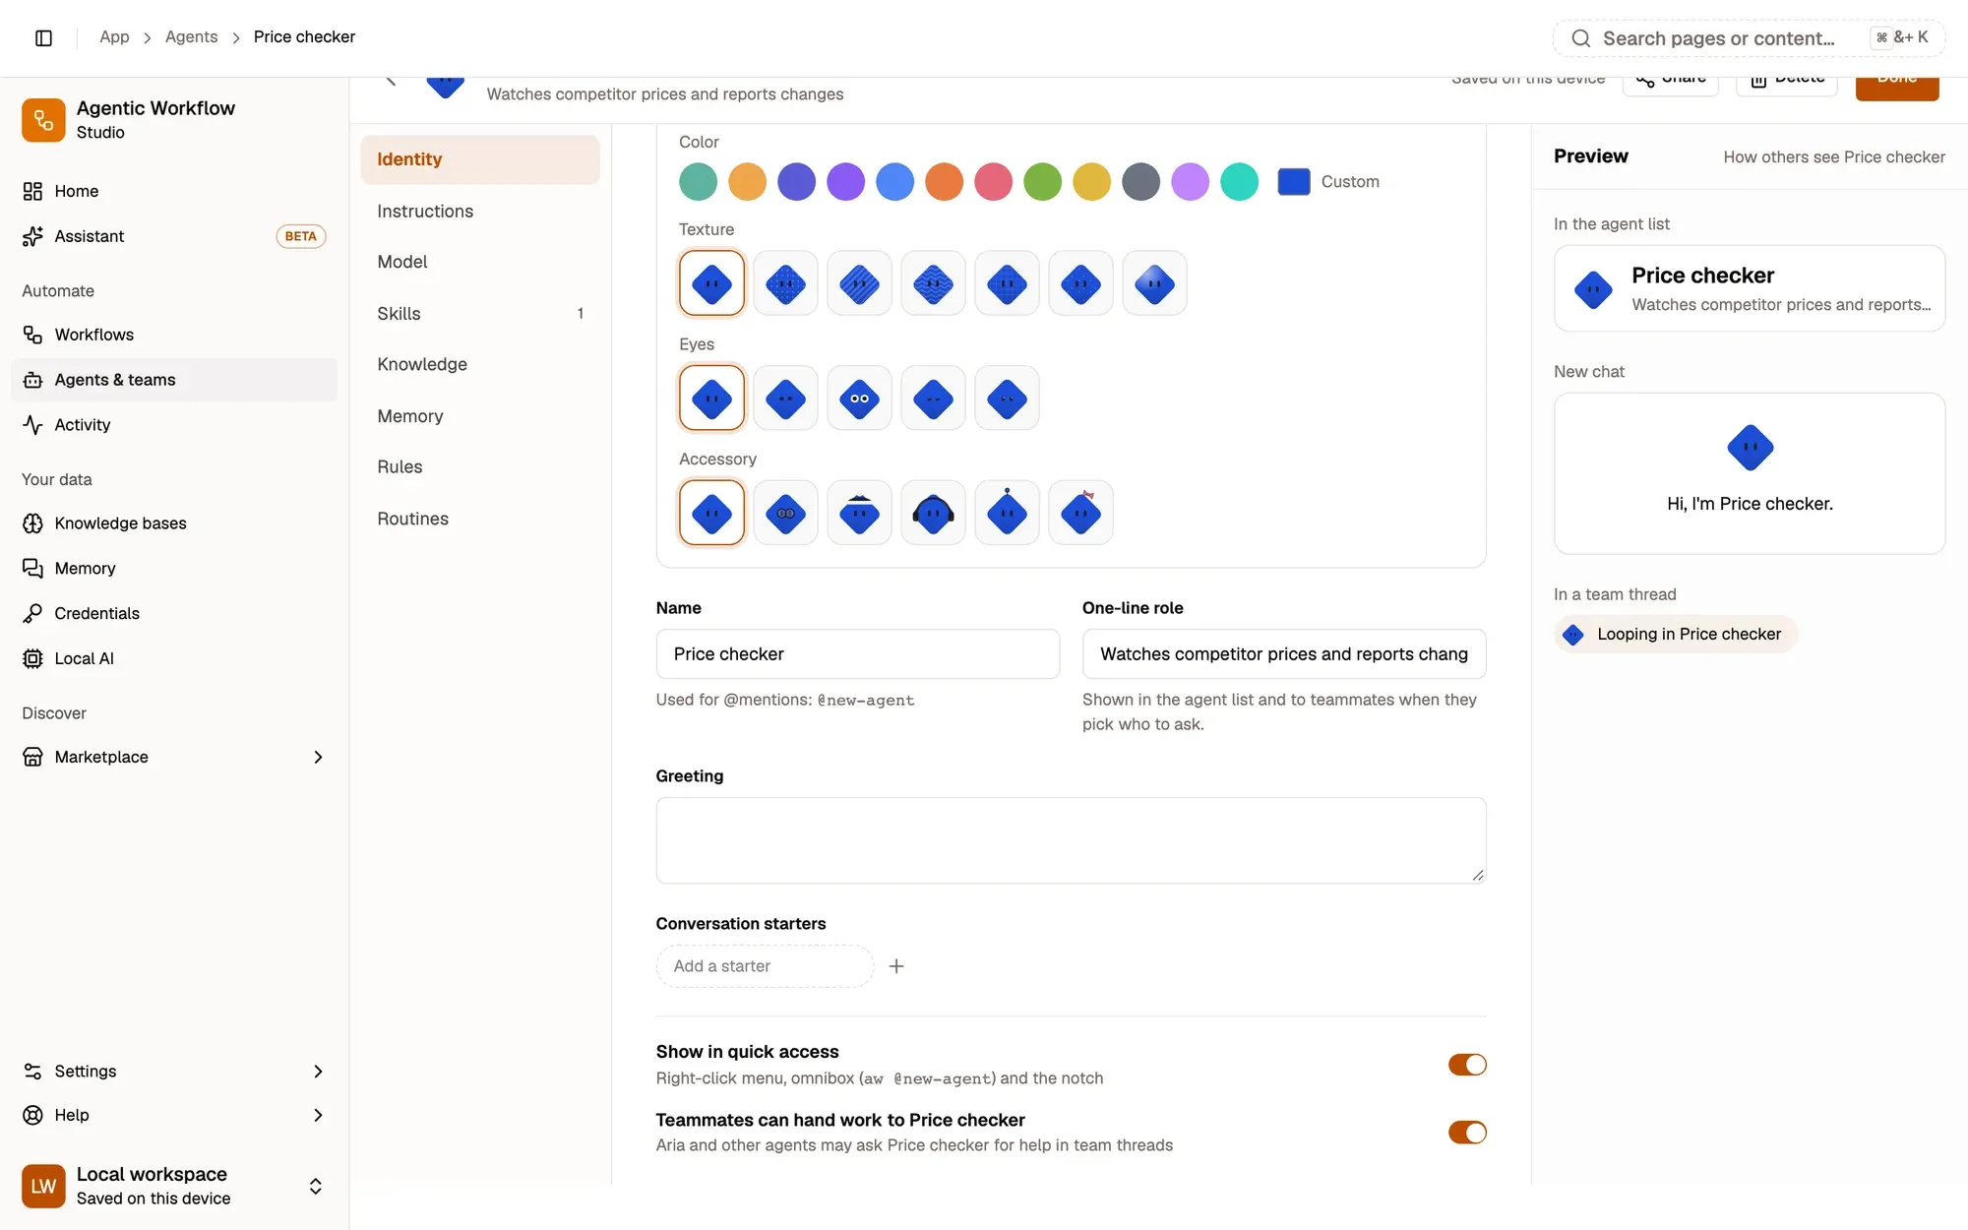Select glasses accessory for avatar
1968x1230 pixels.
(785, 513)
